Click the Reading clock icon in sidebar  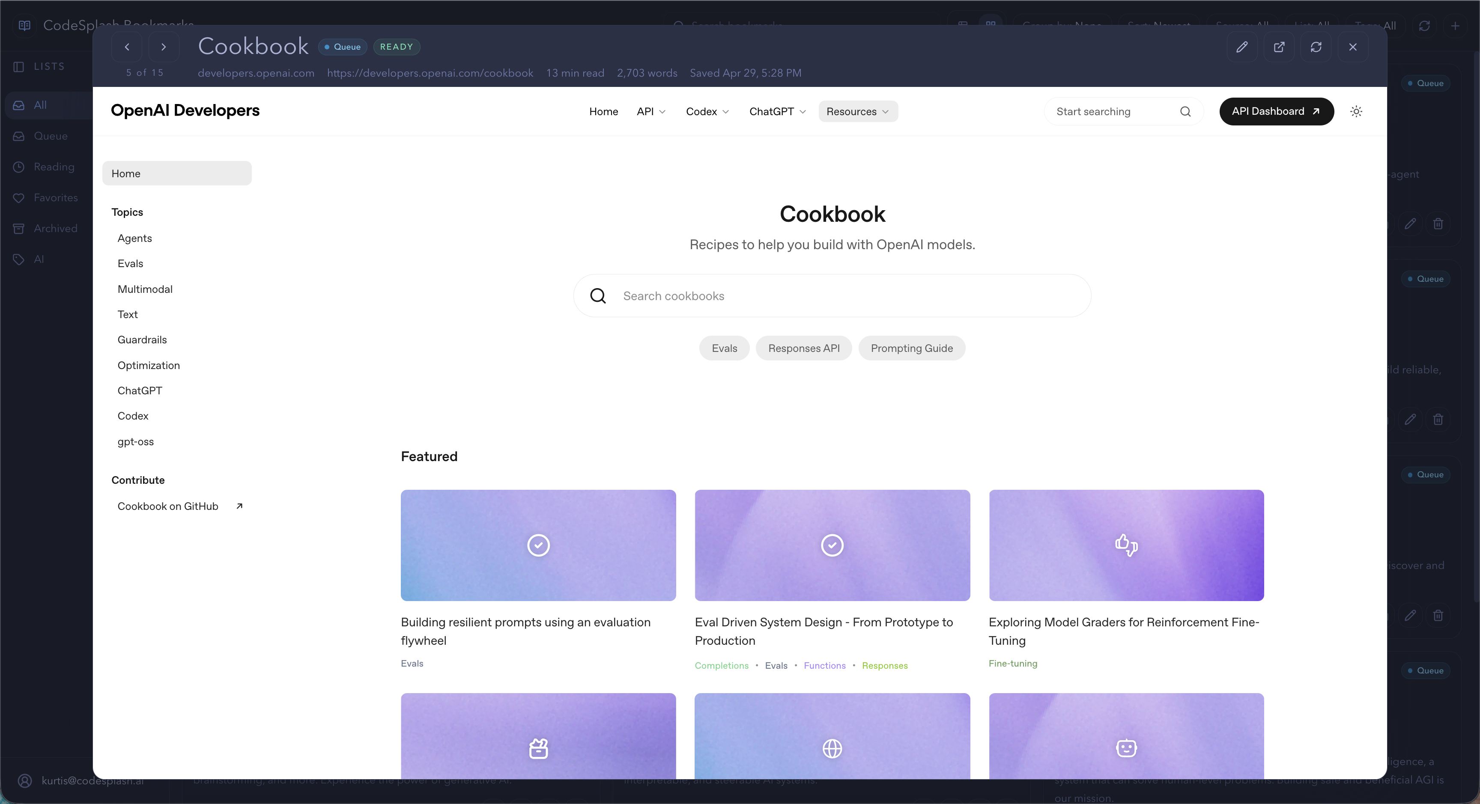19,167
